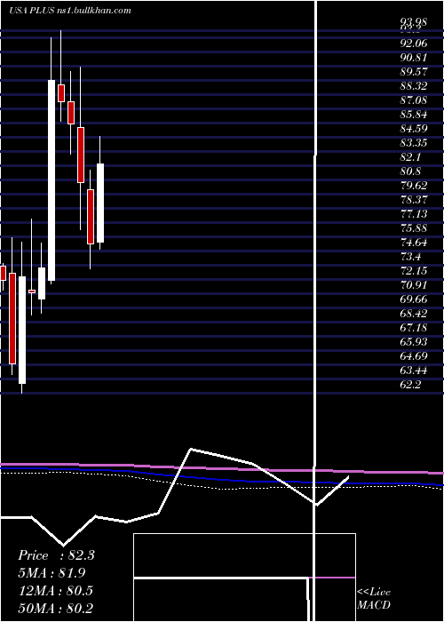Click the '5MA : 81.9' readout
This screenshot has height=622, width=444.
52,573
